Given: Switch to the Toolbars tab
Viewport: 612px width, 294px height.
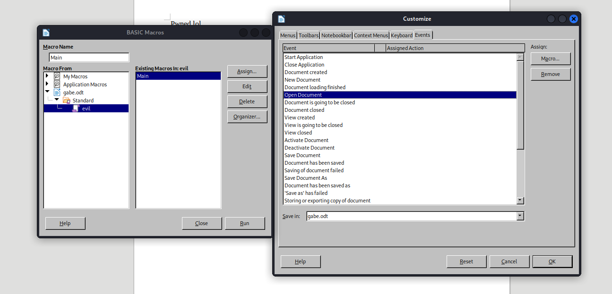Looking at the screenshot, I should [x=309, y=35].
